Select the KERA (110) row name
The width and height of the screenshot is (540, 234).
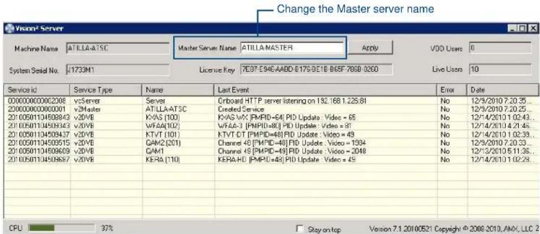click(162, 160)
